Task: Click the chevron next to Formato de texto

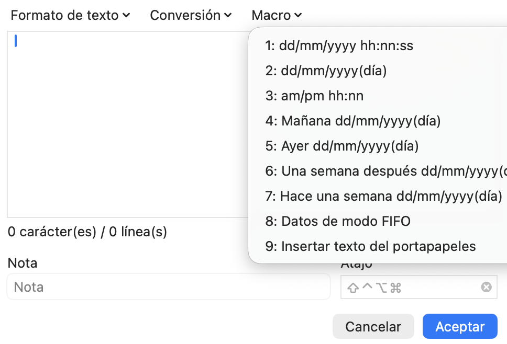Action: [126, 15]
